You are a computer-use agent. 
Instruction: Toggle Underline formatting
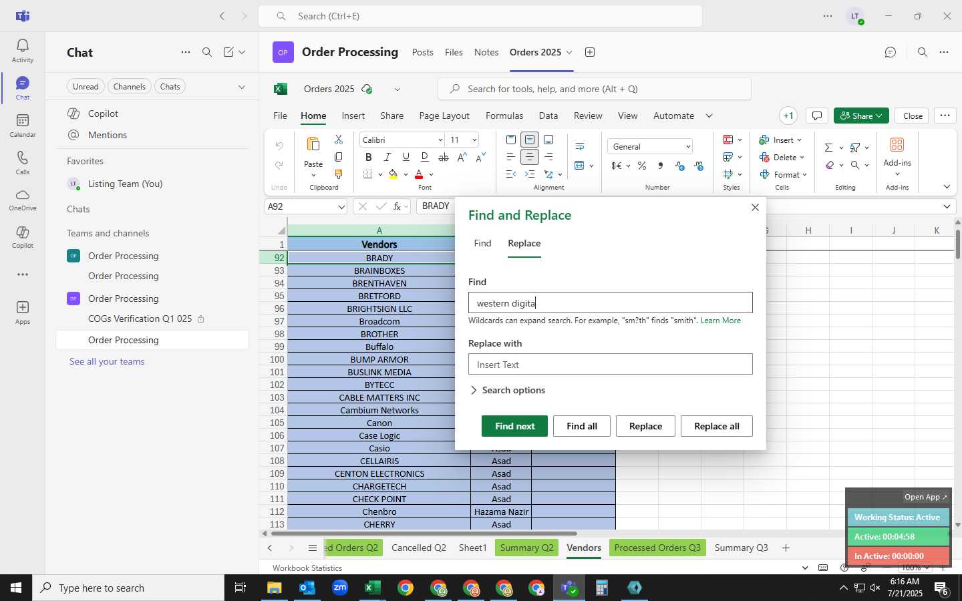[406, 157]
